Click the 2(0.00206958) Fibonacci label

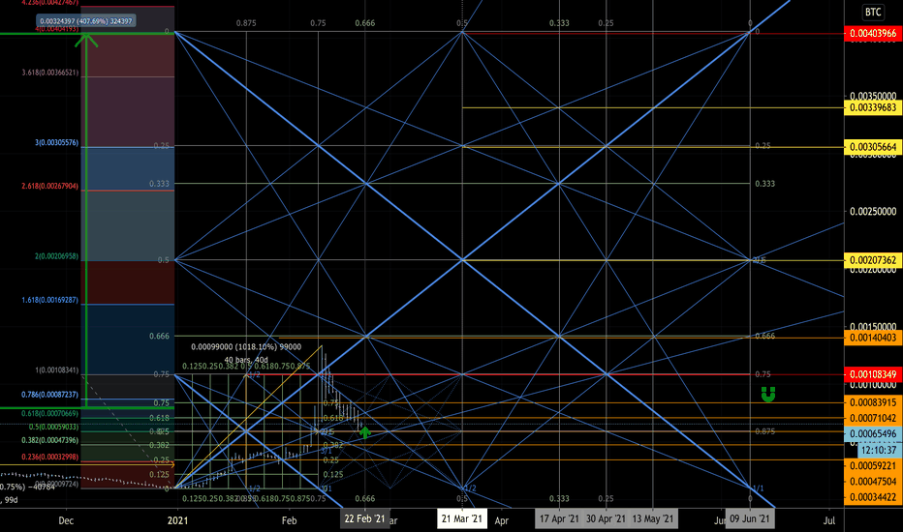pos(56,256)
